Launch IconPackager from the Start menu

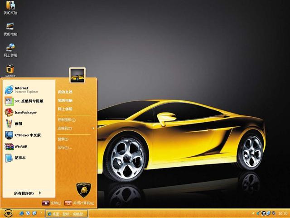click(21, 113)
